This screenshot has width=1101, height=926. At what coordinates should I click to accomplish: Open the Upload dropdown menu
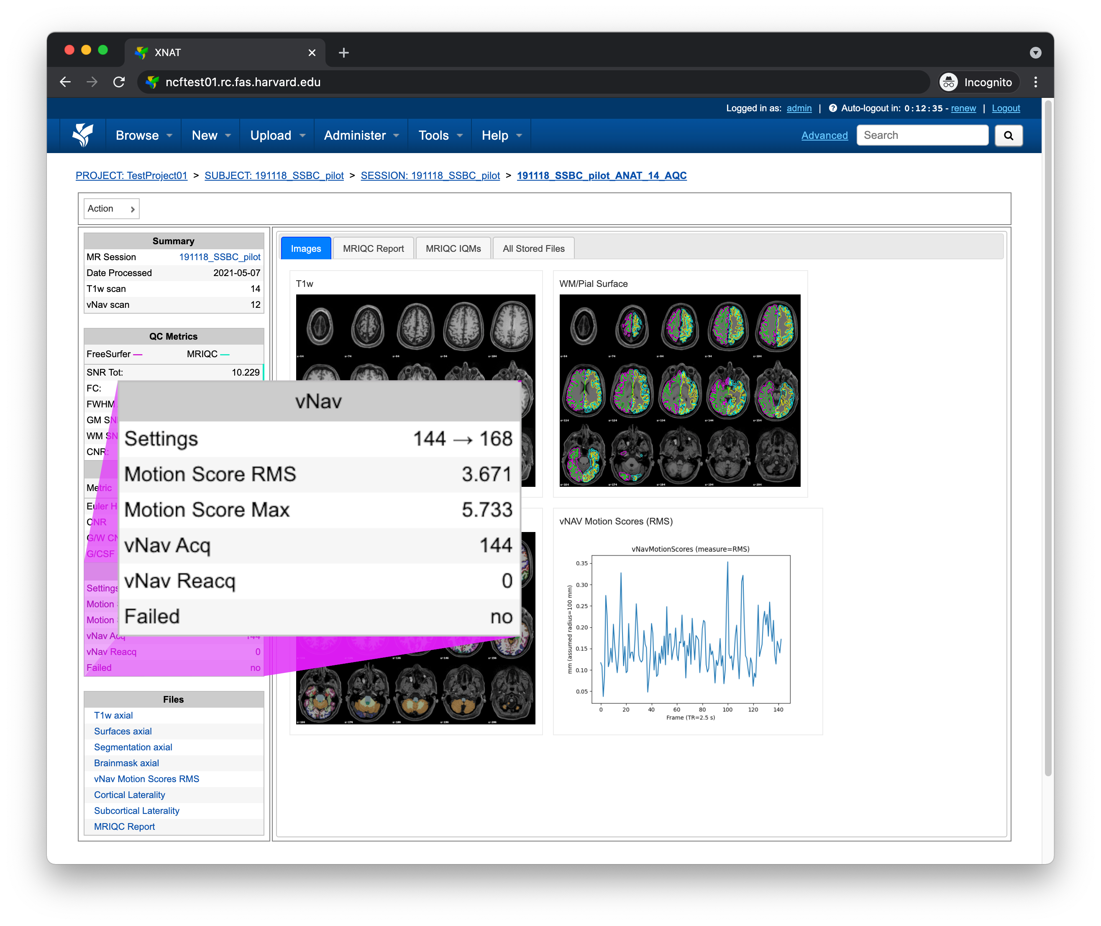(x=277, y=136)
